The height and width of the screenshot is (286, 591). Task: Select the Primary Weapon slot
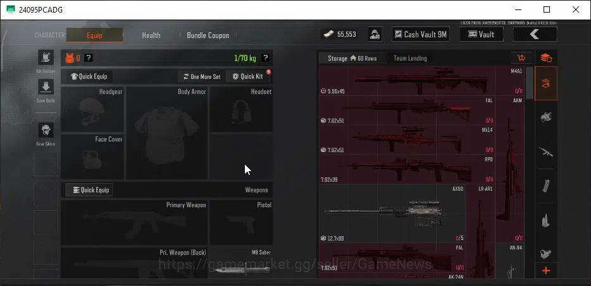pyautogui.click(x=134, y=222)
